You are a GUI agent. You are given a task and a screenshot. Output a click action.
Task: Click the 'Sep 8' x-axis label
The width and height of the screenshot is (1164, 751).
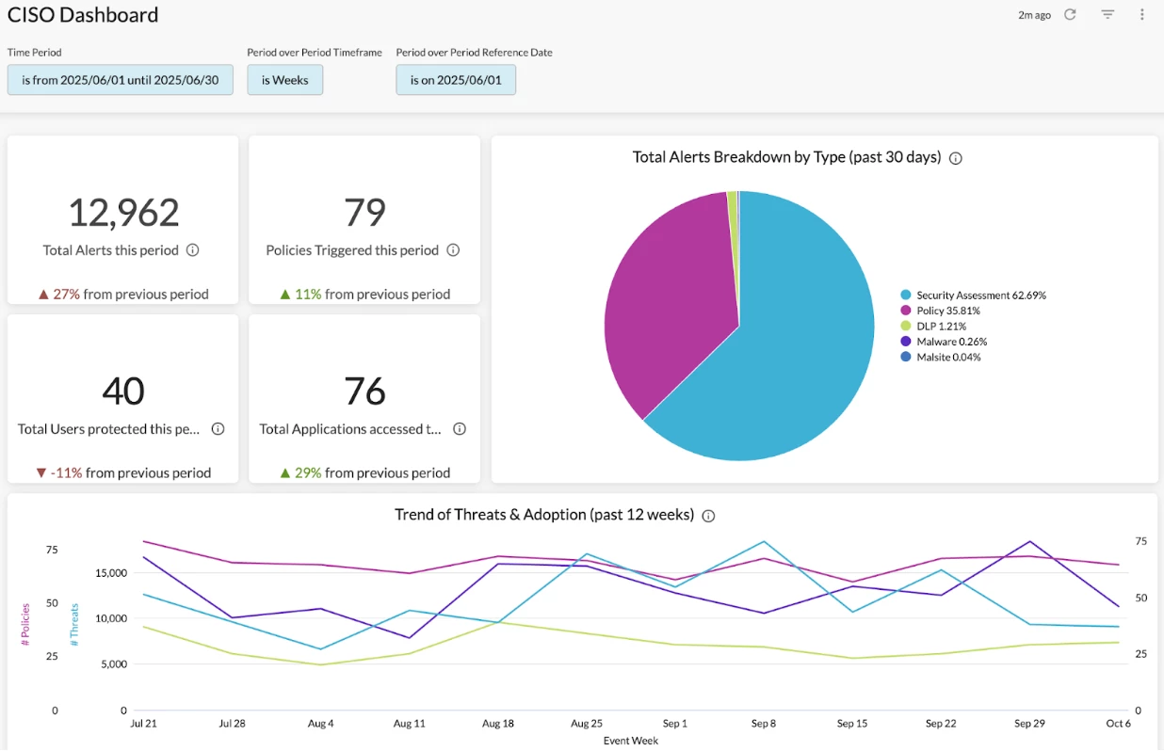(764, 724)
